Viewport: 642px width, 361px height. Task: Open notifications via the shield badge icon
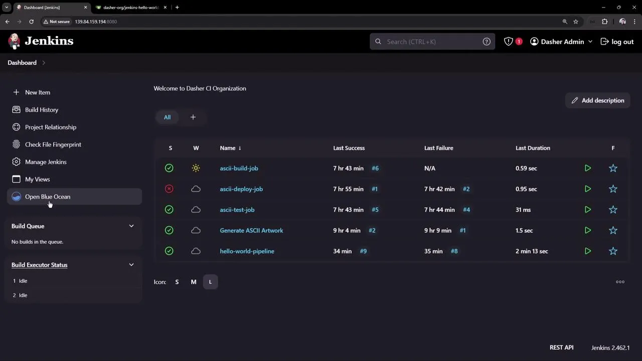tap(509, 42)
